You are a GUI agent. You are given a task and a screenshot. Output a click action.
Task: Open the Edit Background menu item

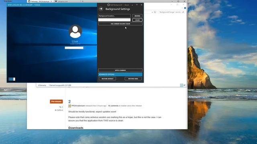click(116, 5)
